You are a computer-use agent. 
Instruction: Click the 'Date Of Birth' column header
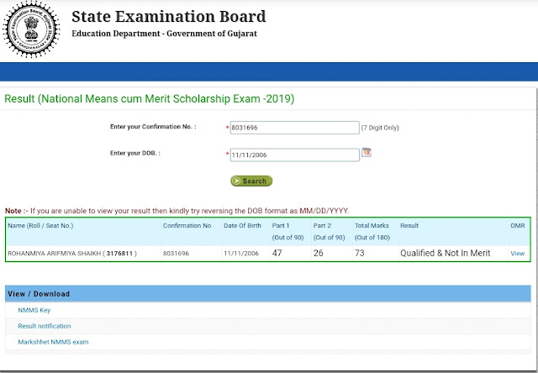click(242, 226)
